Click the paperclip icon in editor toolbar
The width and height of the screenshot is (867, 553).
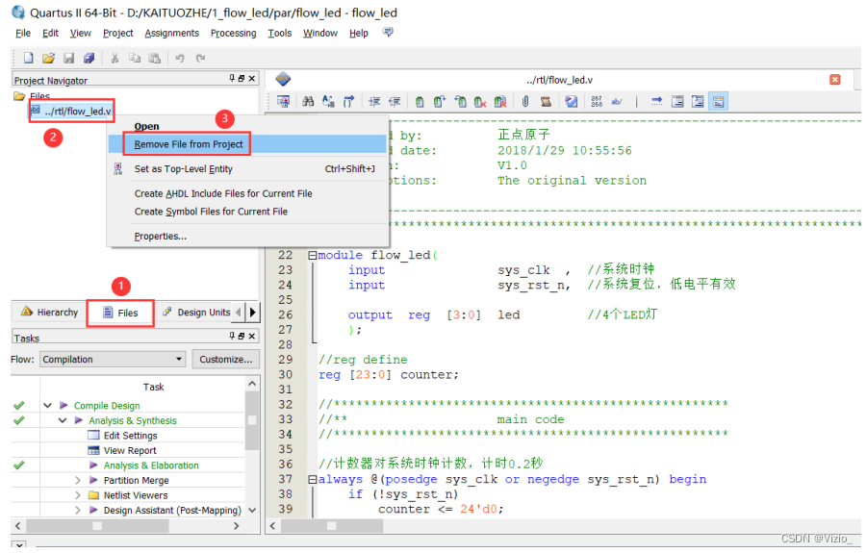525,101
